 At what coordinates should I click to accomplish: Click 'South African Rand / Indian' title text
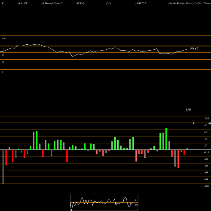click(185, 3)
